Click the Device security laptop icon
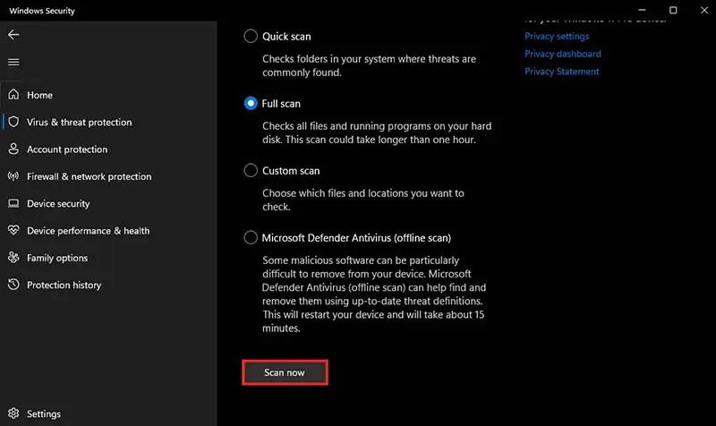The width and height of the screenshot is (716, 426). point(13,203)
